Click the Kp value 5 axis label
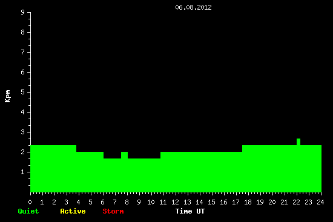The width and height of the screenshot is (333, 222). [x=23, y=92]
